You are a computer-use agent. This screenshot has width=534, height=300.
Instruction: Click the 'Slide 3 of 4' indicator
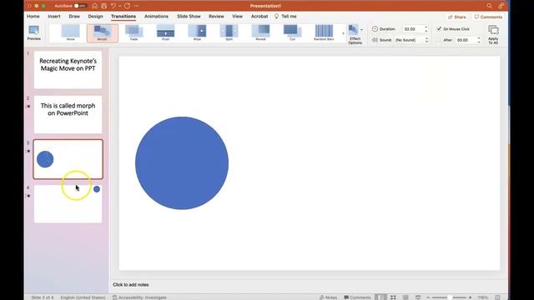43,297
